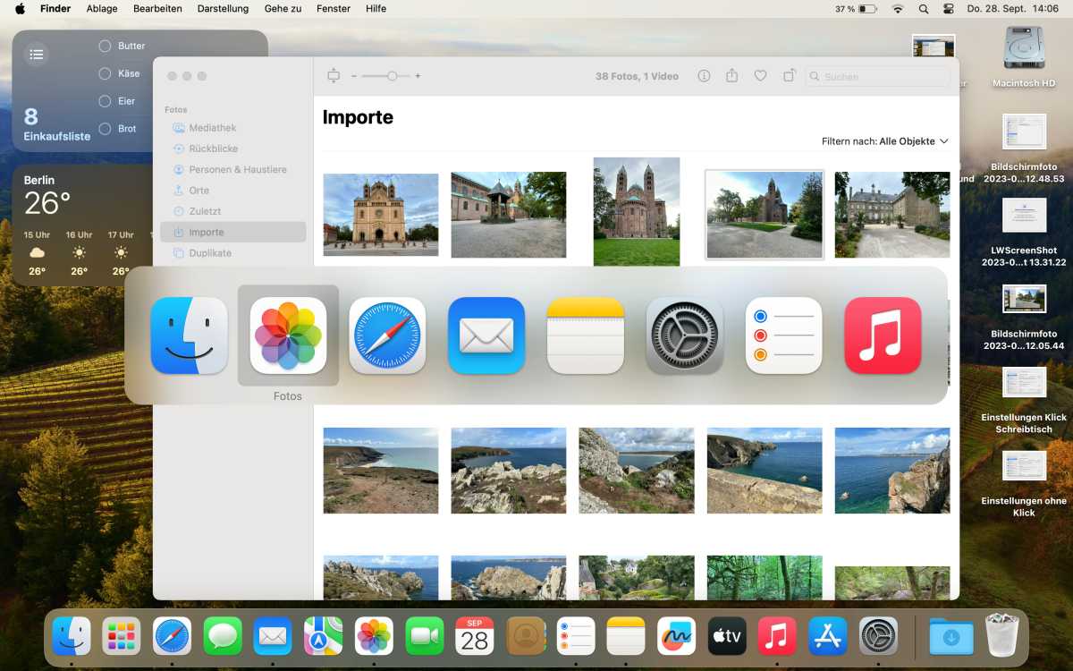Image resolution: width=1073 pixels, height=671 pixels.
Task: Click the share icon in Photos toolbar
Action: [731, 76]
